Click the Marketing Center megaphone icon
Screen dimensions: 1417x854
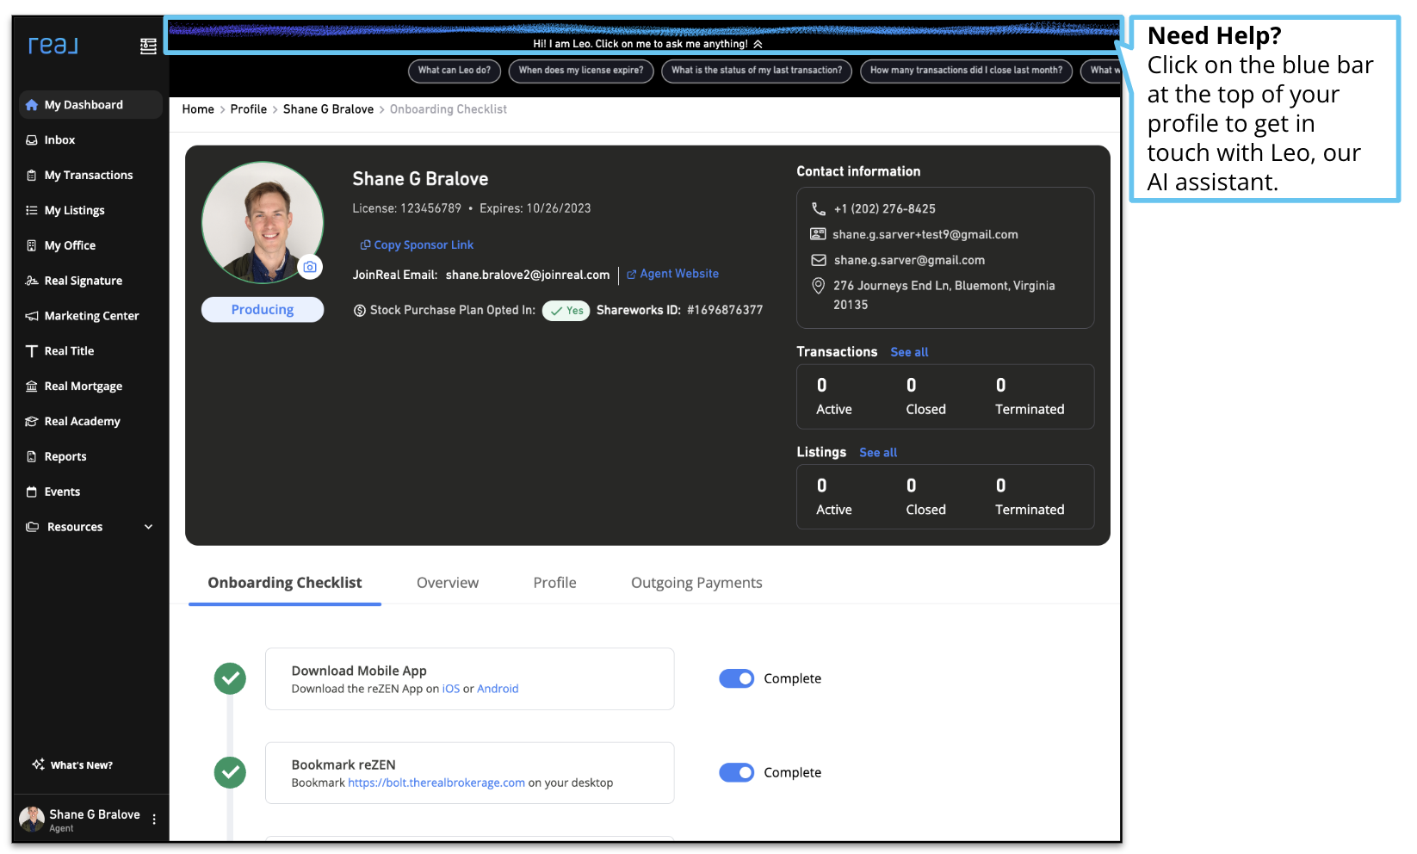32,316
